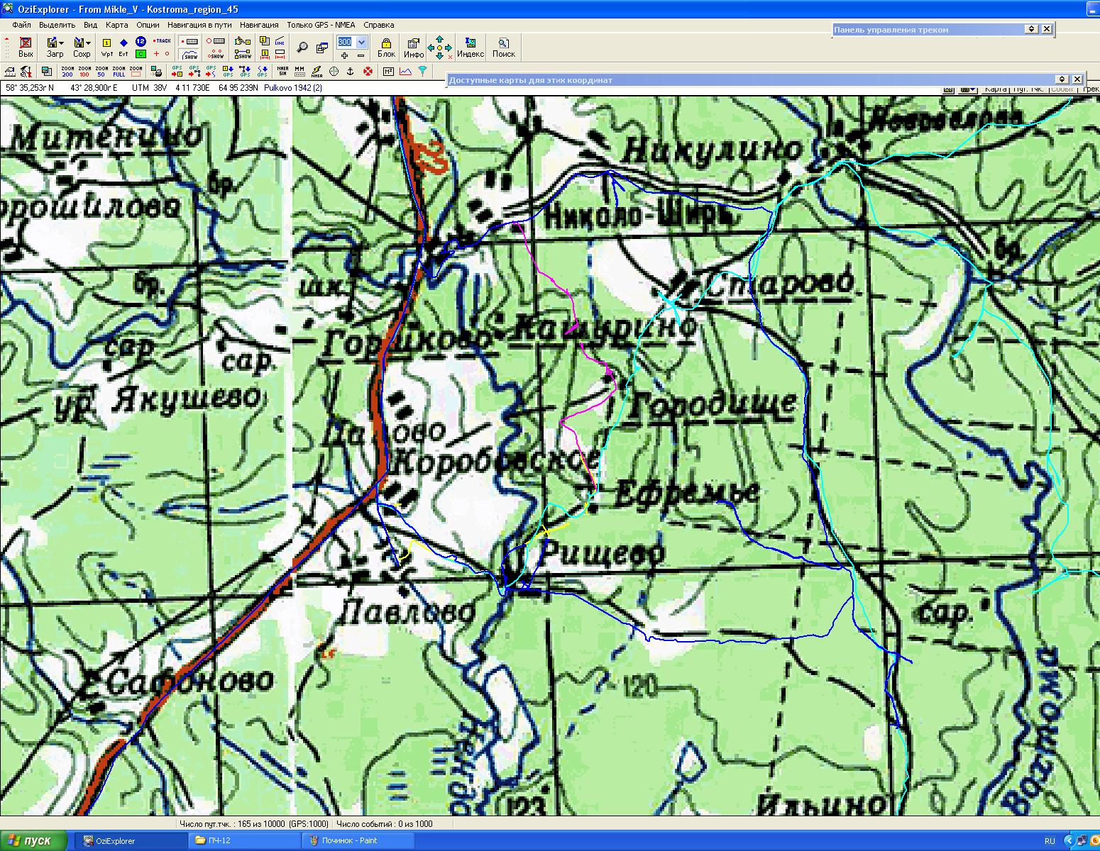Image resolution: width=1100 pixels, height=851 pixels.
Task: Click the magnifier zoom tool
Action: point(302,48)
